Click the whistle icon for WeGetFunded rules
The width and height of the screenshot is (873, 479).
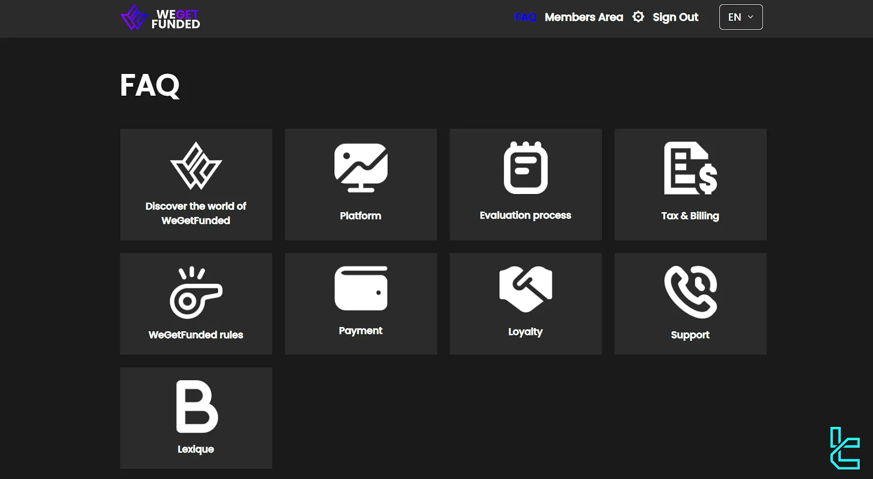(x=196, y=292)
